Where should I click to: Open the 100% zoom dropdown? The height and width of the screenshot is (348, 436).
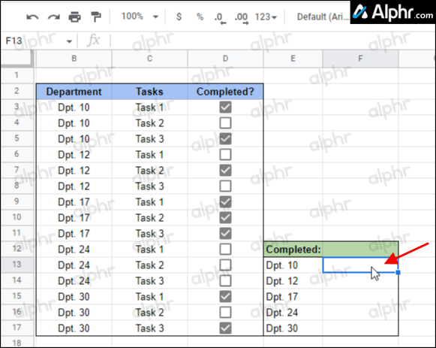[140, 17]
